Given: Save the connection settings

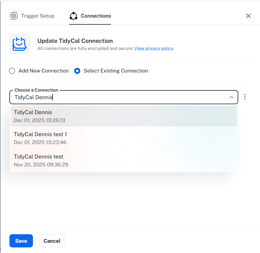Looking at the screenshot, I should click(21, 241).
